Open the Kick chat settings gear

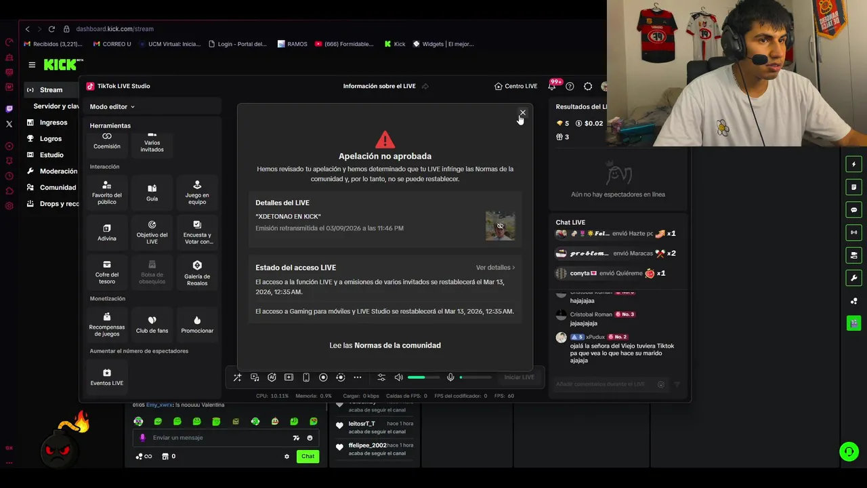click(287, 457)
